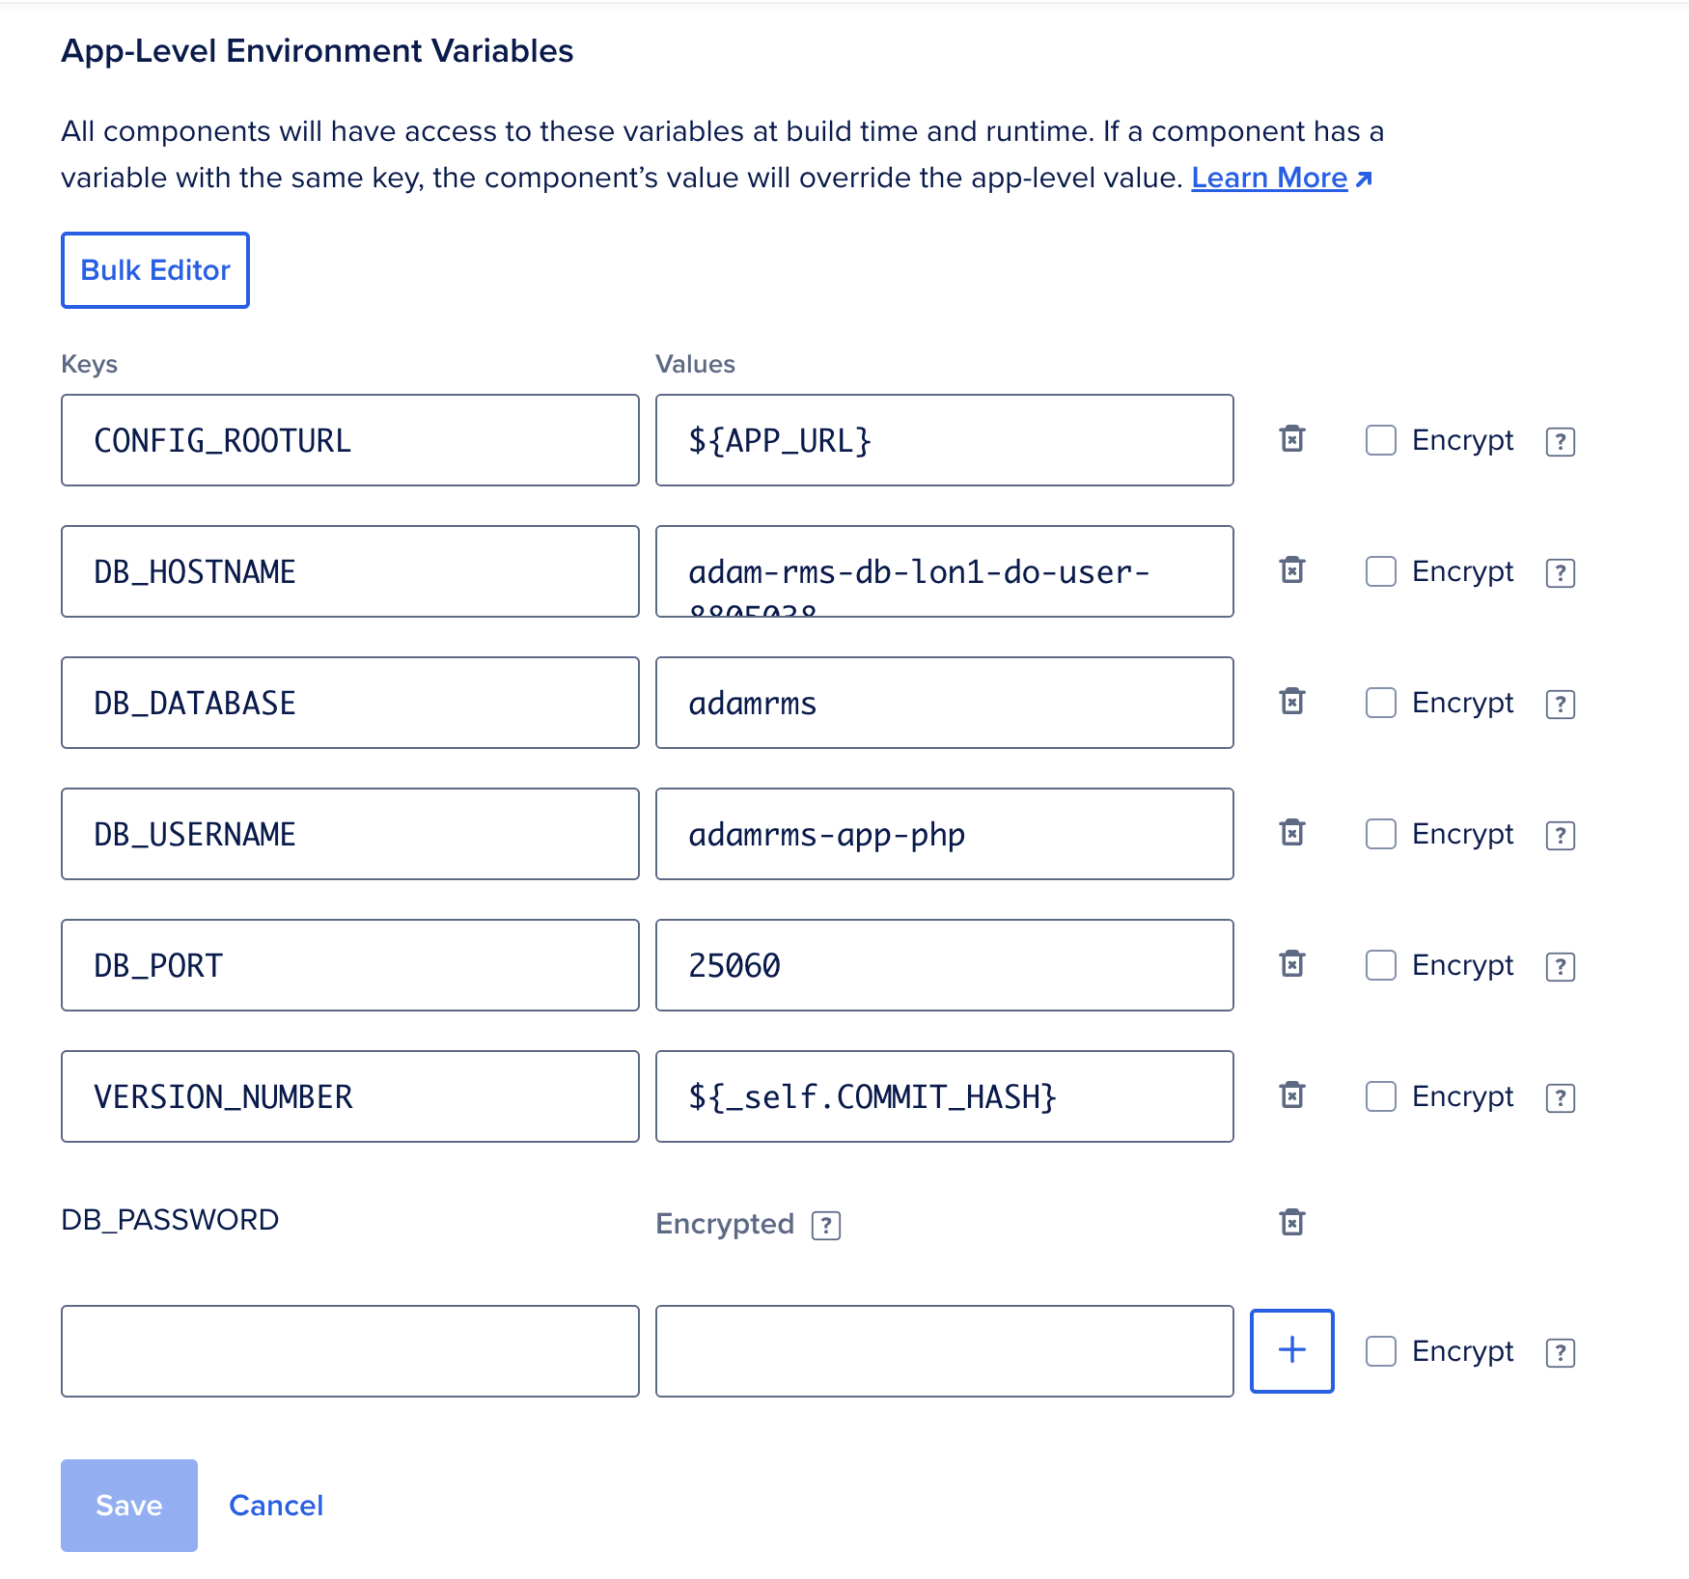Check Encrypt on the new variable row

pos(1380,1352)
